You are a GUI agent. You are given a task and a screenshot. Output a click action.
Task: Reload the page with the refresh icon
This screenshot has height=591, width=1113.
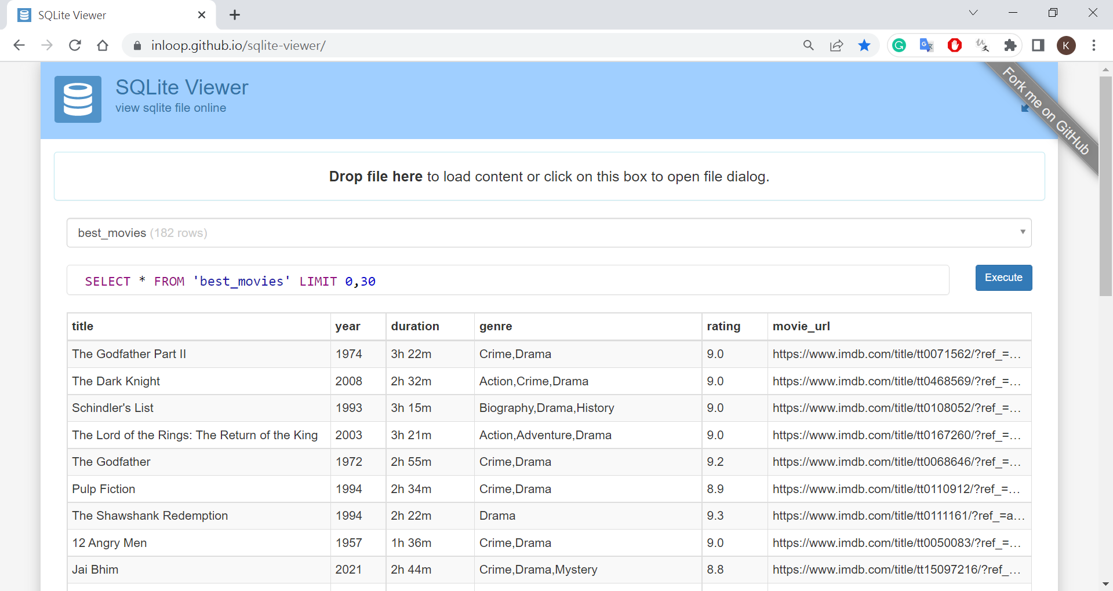coord(75,45)
